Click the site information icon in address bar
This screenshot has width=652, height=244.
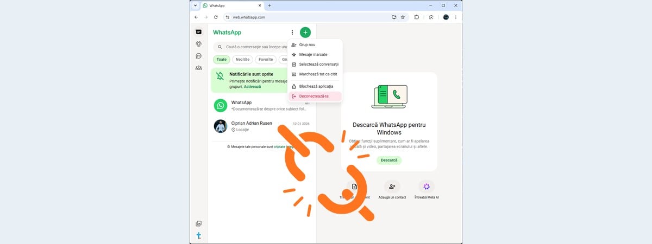(x=228, y=17)
